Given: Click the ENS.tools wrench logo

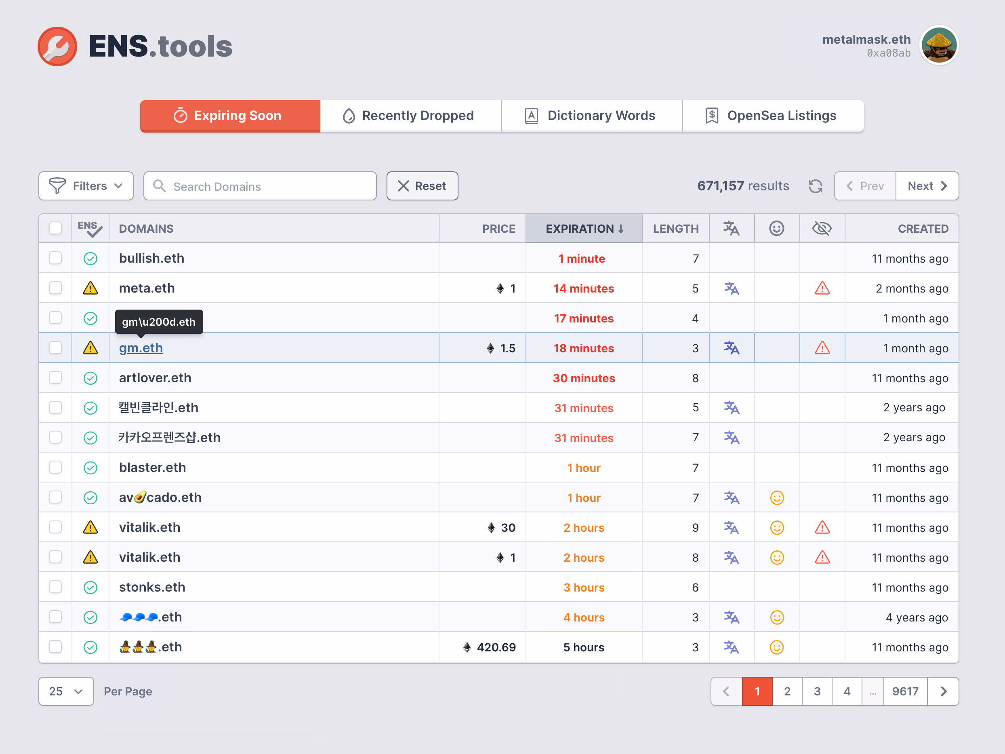Looking at the screenshot, I should click(57, 46).
